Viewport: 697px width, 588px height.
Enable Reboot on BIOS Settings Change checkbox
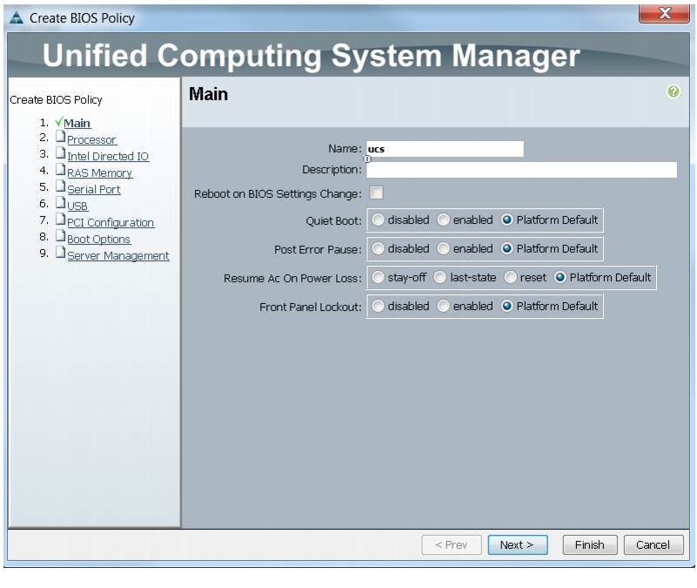(376, 193)
